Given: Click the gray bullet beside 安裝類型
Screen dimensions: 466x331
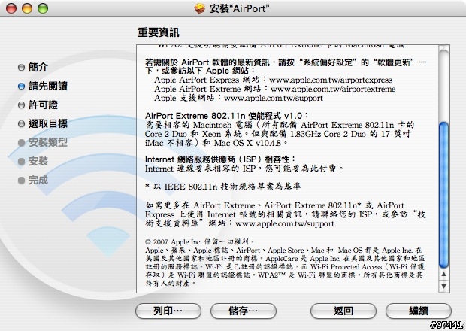Looking at the screenshot, I should coord(21,143).
